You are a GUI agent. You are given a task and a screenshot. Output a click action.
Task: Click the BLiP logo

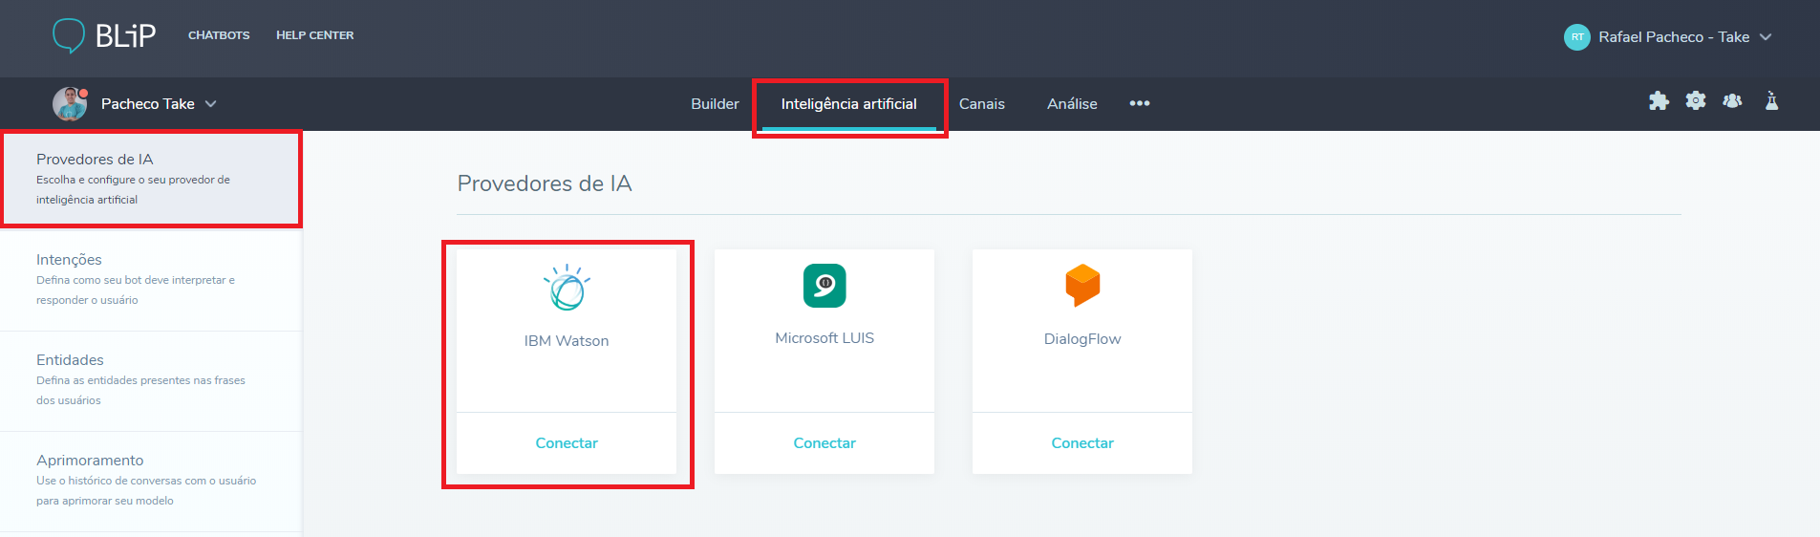[x=104, y=35]
